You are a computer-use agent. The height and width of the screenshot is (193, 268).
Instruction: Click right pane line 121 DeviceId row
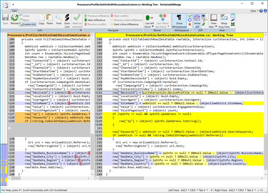(x=183, y=93)
